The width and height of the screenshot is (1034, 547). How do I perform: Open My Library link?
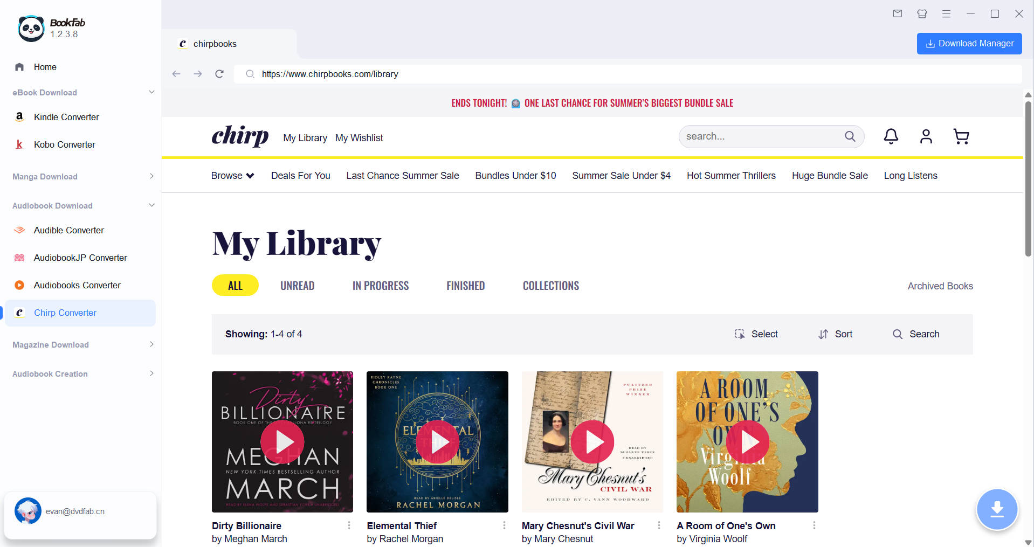tap(305, 138)
